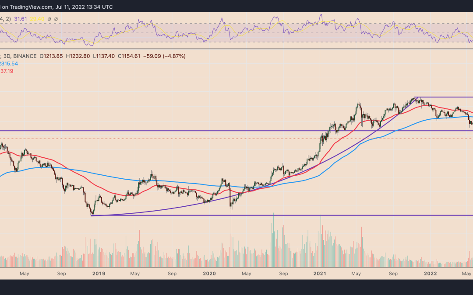Screen dimensions: 473x295
Task: Click the Sep label just before 2022
Action: coord(393,273)
